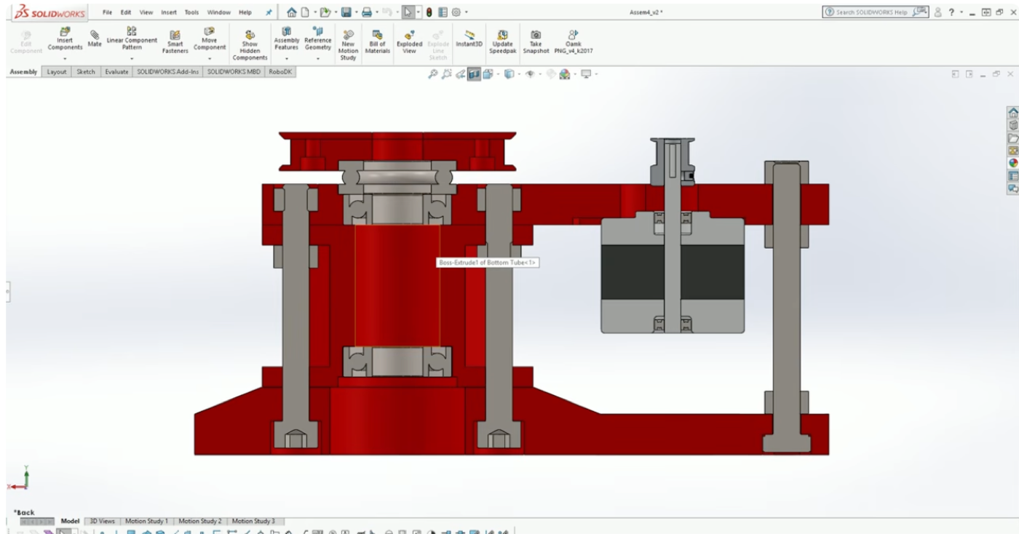Open the RoboDK tab
The image size is (1019, 534).
tap(280, 72)
